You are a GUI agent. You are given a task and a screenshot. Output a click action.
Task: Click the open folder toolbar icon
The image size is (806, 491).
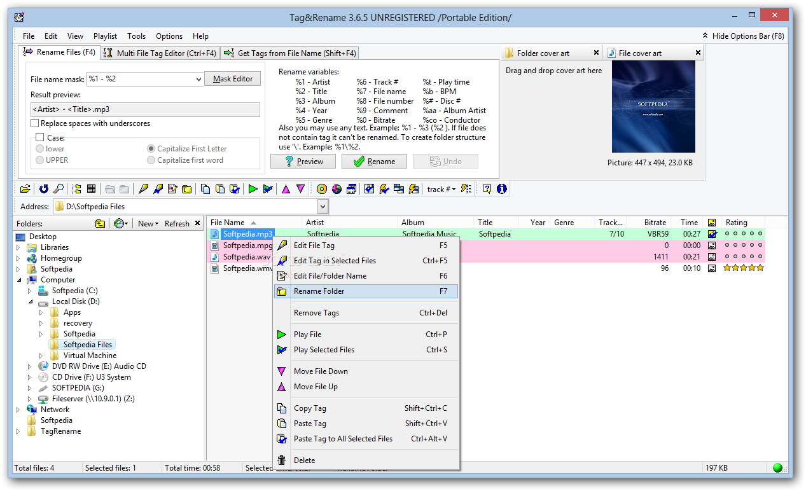click(25, 189)
